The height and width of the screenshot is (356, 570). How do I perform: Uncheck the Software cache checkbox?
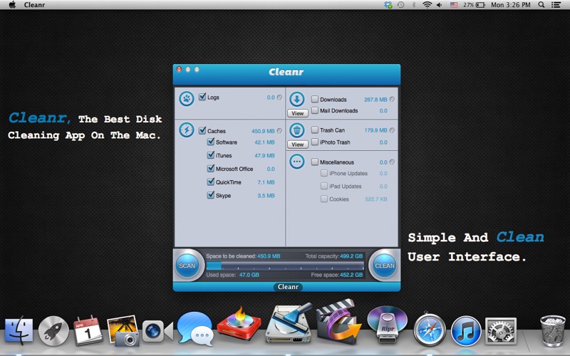[211, 141]
